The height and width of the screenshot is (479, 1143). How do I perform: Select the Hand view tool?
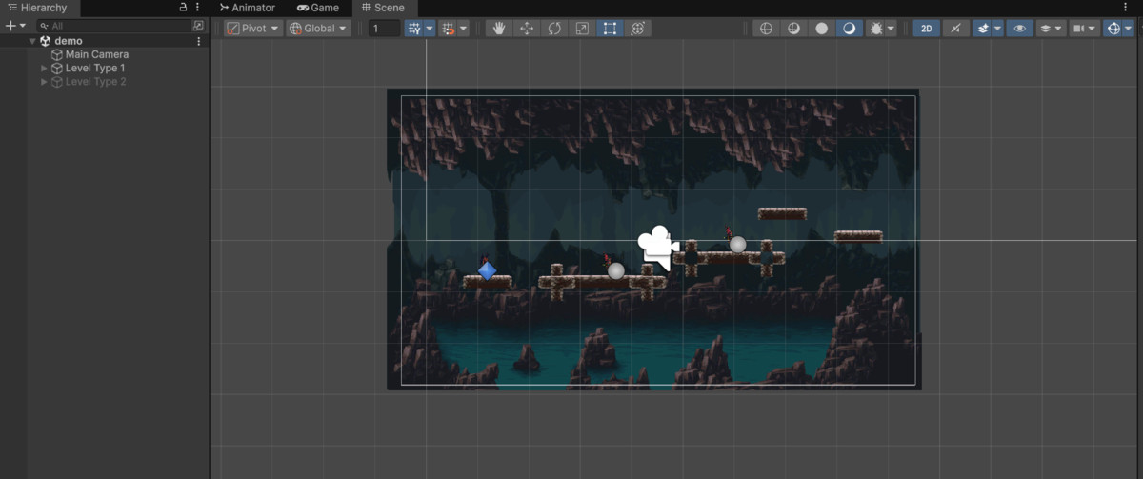tap(498, 29)
